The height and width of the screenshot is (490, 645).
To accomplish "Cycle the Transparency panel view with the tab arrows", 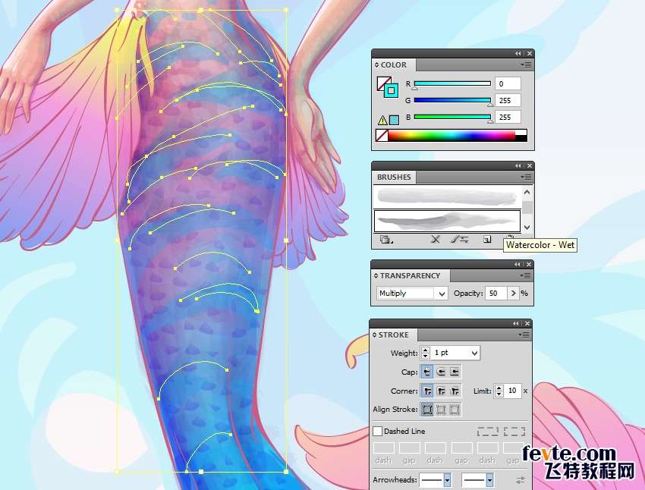I will point(376,275).
